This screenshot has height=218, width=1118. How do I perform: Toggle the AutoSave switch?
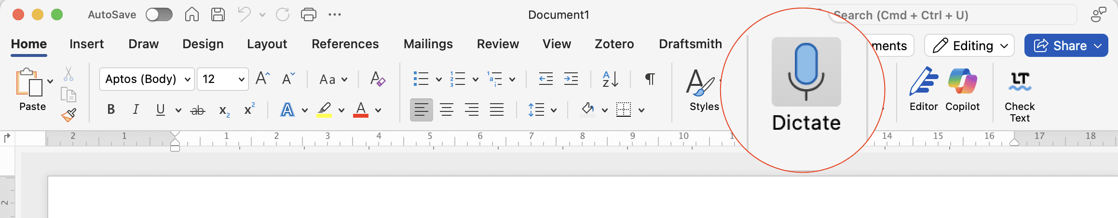[159, 15]
